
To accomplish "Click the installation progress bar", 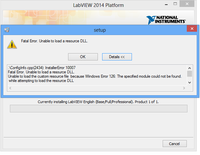I will pyautogui.click(x=99, y=109).
